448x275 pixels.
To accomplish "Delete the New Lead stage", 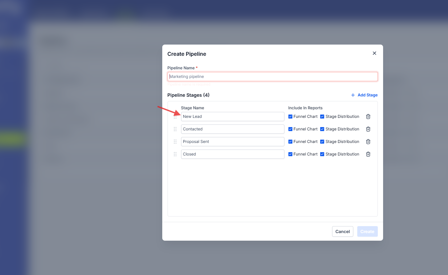I will click(x=368, y=117).
